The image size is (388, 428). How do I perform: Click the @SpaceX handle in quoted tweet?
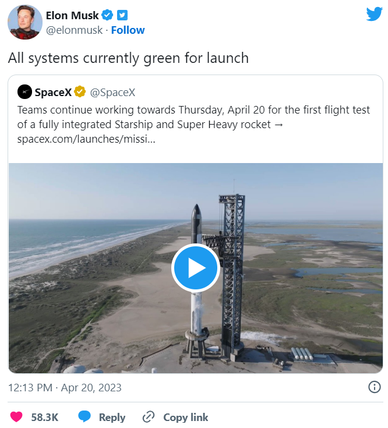click(x=112, y=92)
